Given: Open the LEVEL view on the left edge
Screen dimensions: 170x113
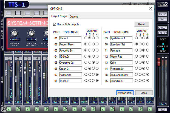Looking at the screenshot, I should [x=2, y=80].
